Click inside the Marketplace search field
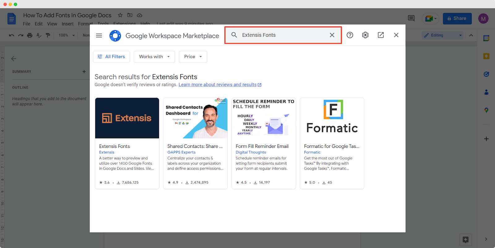The height and width of the screenshot is (248, 495). point(283,35)
